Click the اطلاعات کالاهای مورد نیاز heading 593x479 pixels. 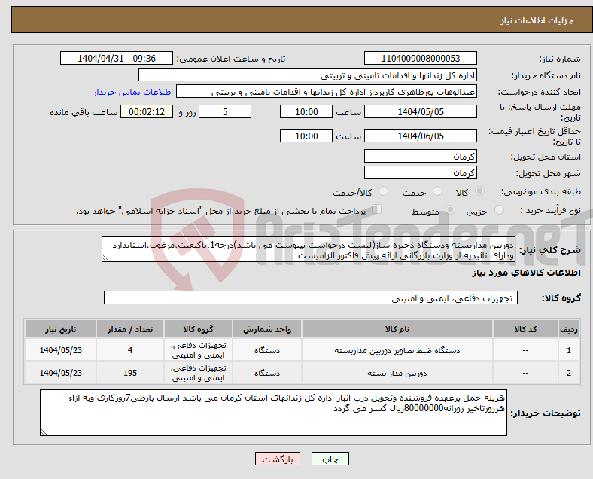[x=526, y=273]
